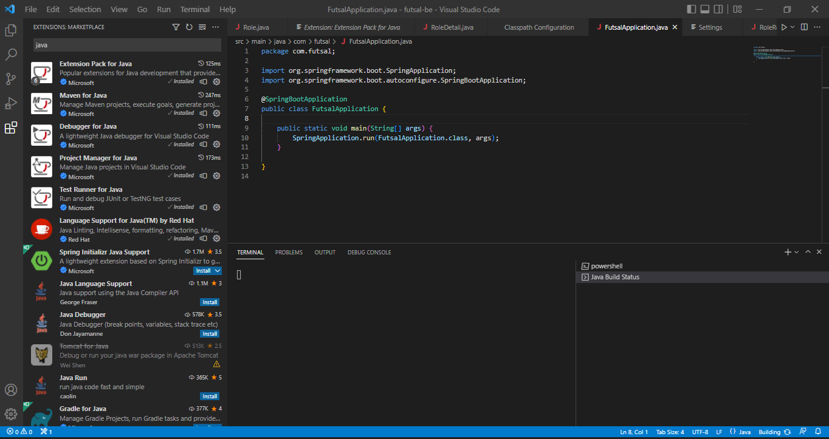This screenshot has width=829, height=439.
Task: Close the FutsalApplication.java tab
Action: point(675,27)
